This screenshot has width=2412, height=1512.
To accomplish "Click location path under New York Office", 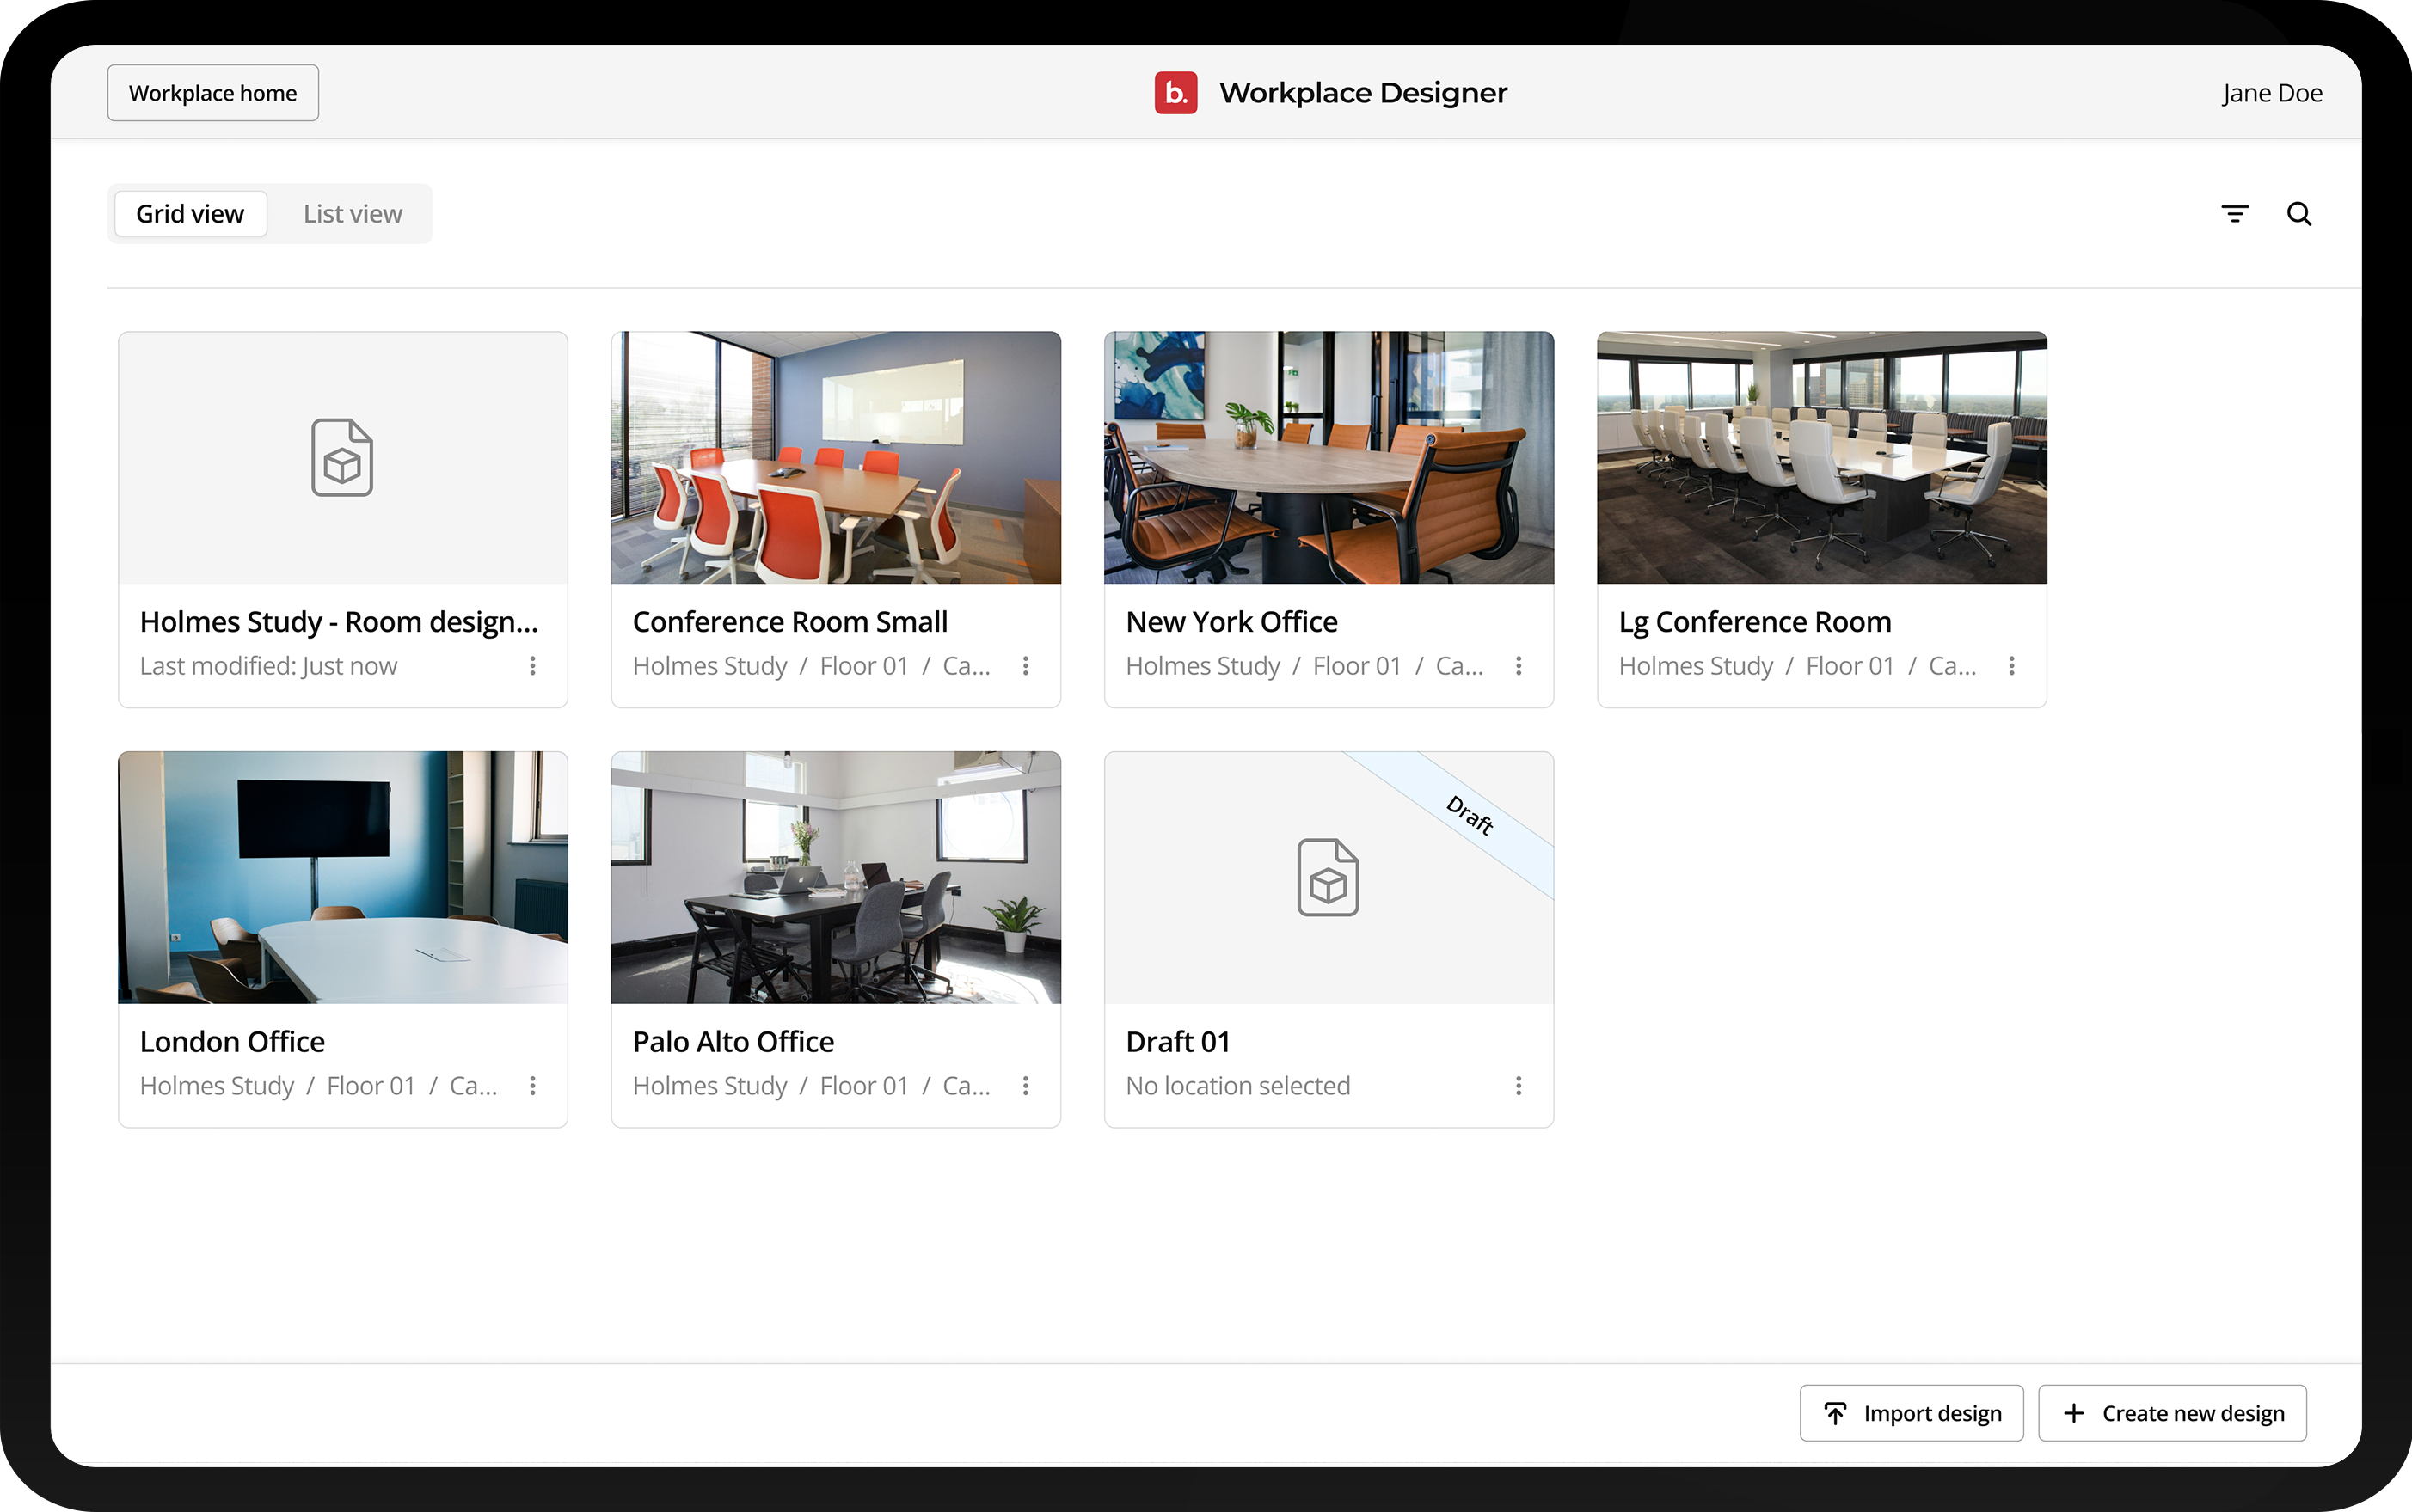I will [1304, 666].
